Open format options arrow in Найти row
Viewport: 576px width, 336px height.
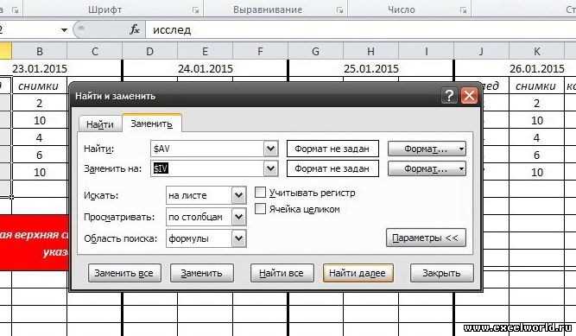pyautogui.click(x=461, y=149)
